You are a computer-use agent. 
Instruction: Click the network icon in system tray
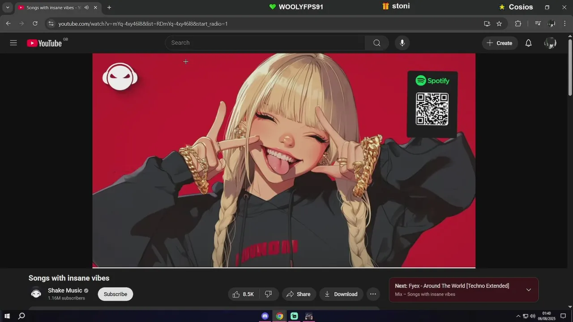coord(526,316)
